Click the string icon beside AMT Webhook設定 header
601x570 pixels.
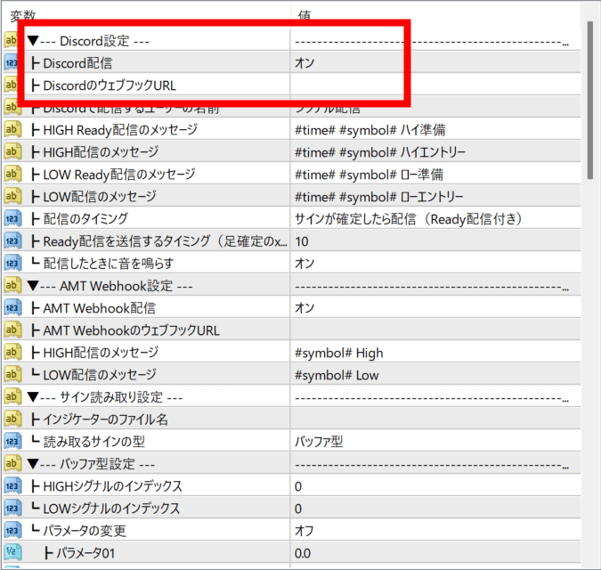(12, 285)
